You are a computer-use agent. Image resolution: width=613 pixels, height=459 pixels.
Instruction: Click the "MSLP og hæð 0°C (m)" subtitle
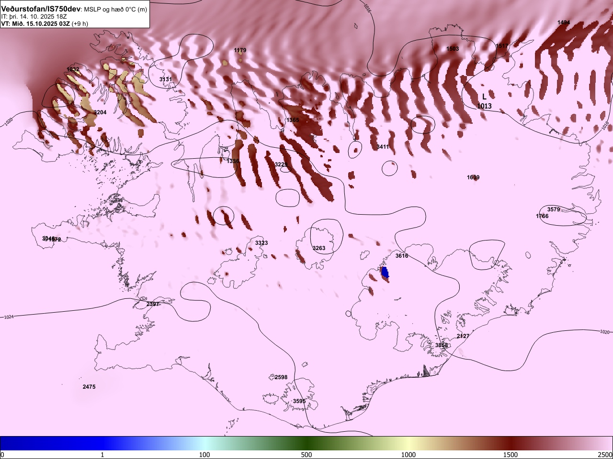(116, 10)
